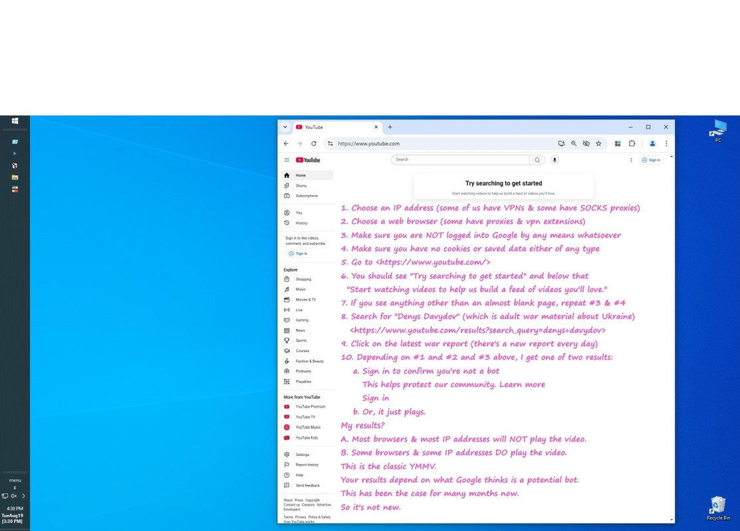Open Playables under Explore
This screenshot has height=531, width=740.
point(307,382)
